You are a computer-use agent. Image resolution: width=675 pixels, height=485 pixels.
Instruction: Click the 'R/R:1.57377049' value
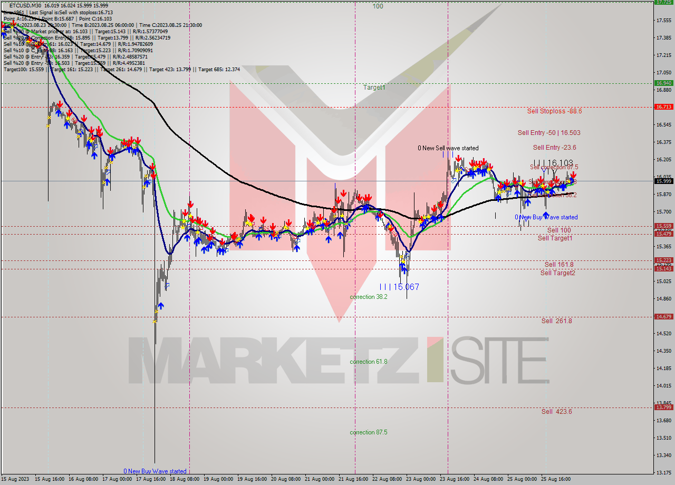pos(149,31)
